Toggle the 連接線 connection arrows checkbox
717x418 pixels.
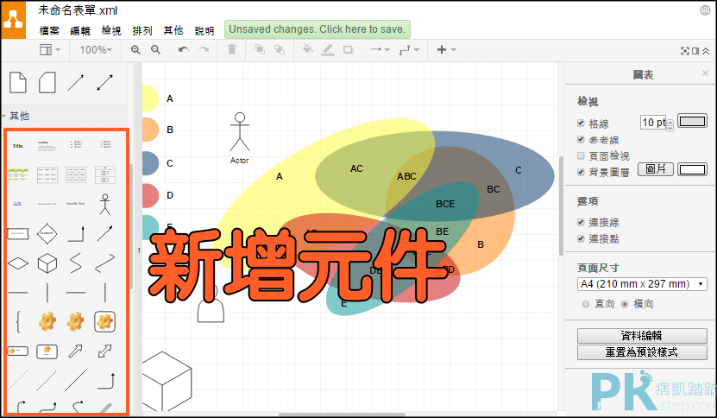581,222
